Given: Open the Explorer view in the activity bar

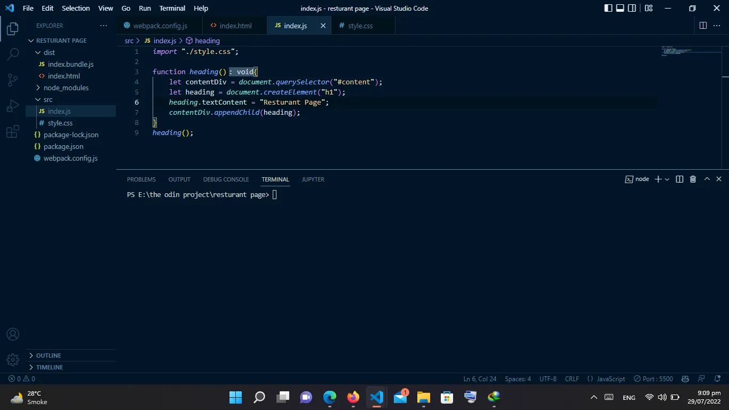Looking at the screenshot, I should click(x=13, y=29).
